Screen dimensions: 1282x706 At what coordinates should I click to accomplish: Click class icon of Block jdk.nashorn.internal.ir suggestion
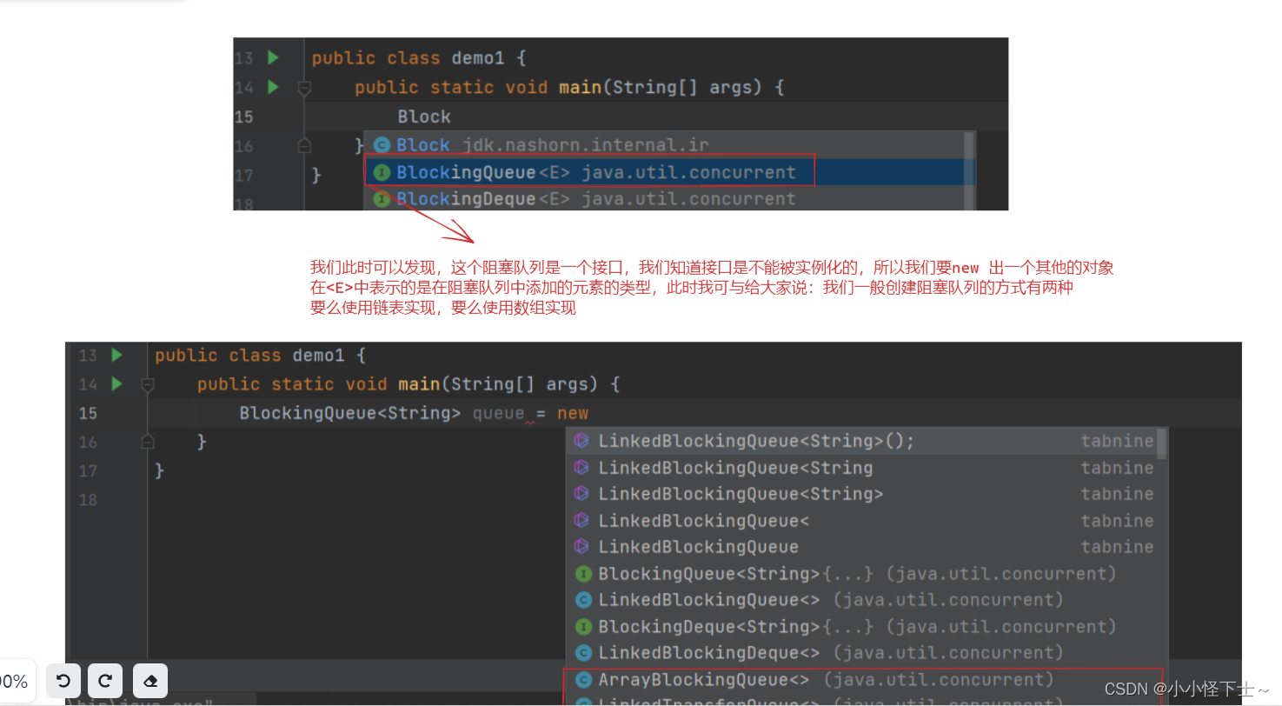(382, 145)
